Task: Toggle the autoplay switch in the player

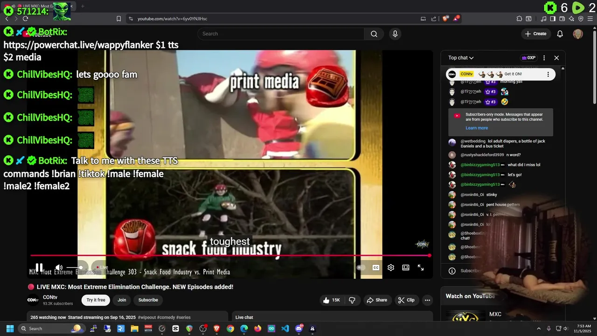Action: [x=361, y=267]
